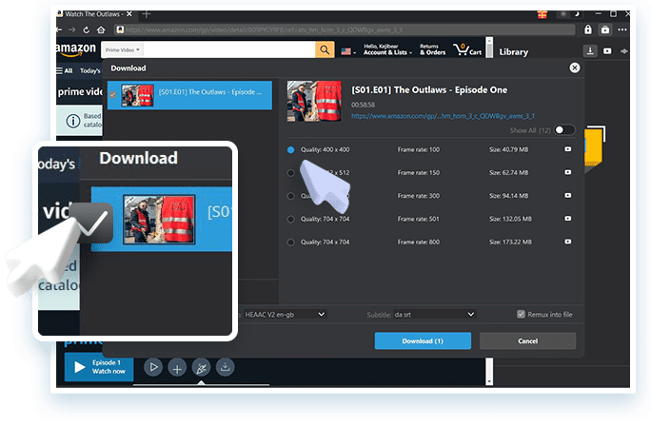Click the gift box icon in the title bar
The width and height of the screenshot is (651, 427).
tap(542, 14)
